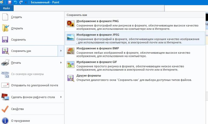Image resolution: width=208 pixels, height=124 pixels.
Task: Expand the Сохранить как submenu arrow
Action: pos(61,51)
